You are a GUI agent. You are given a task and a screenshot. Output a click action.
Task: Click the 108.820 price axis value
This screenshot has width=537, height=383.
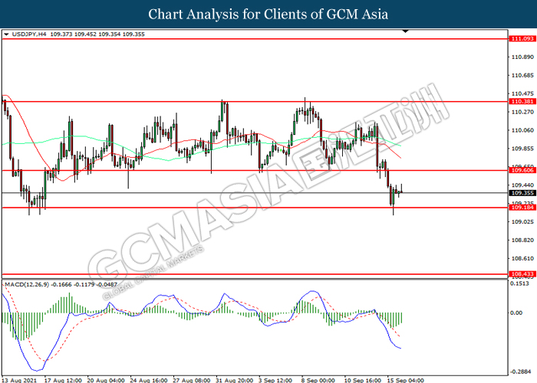[522, 240]
